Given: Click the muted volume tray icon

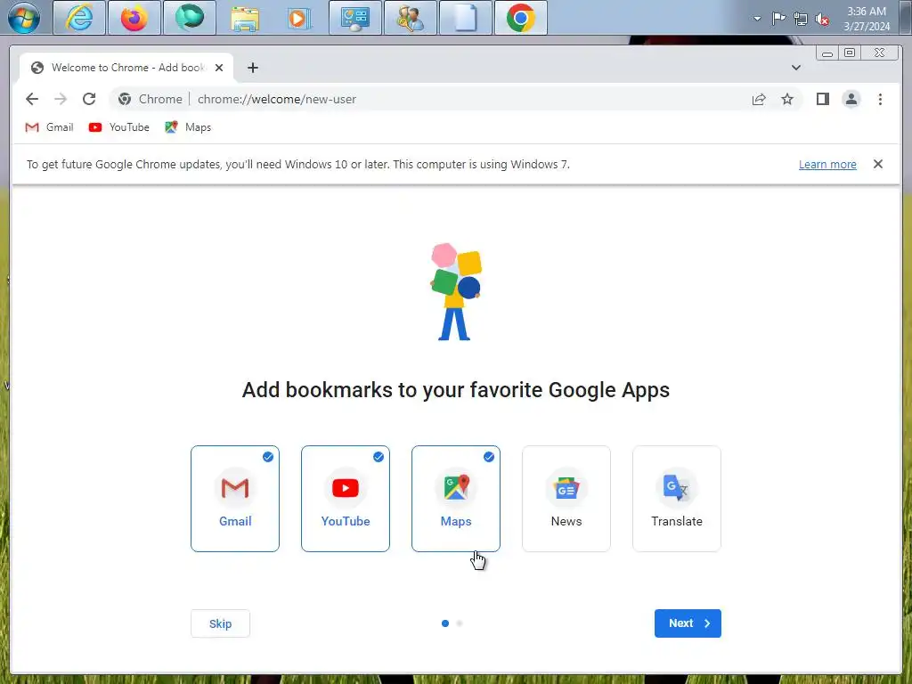Looking at the screenshot, I should coord(822,20).
